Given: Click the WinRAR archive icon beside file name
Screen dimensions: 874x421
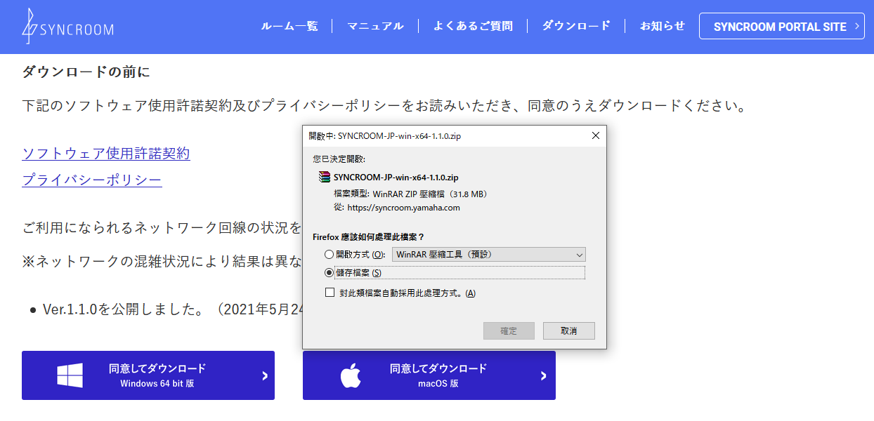Looking at the screenshot, I should (325, 178).
